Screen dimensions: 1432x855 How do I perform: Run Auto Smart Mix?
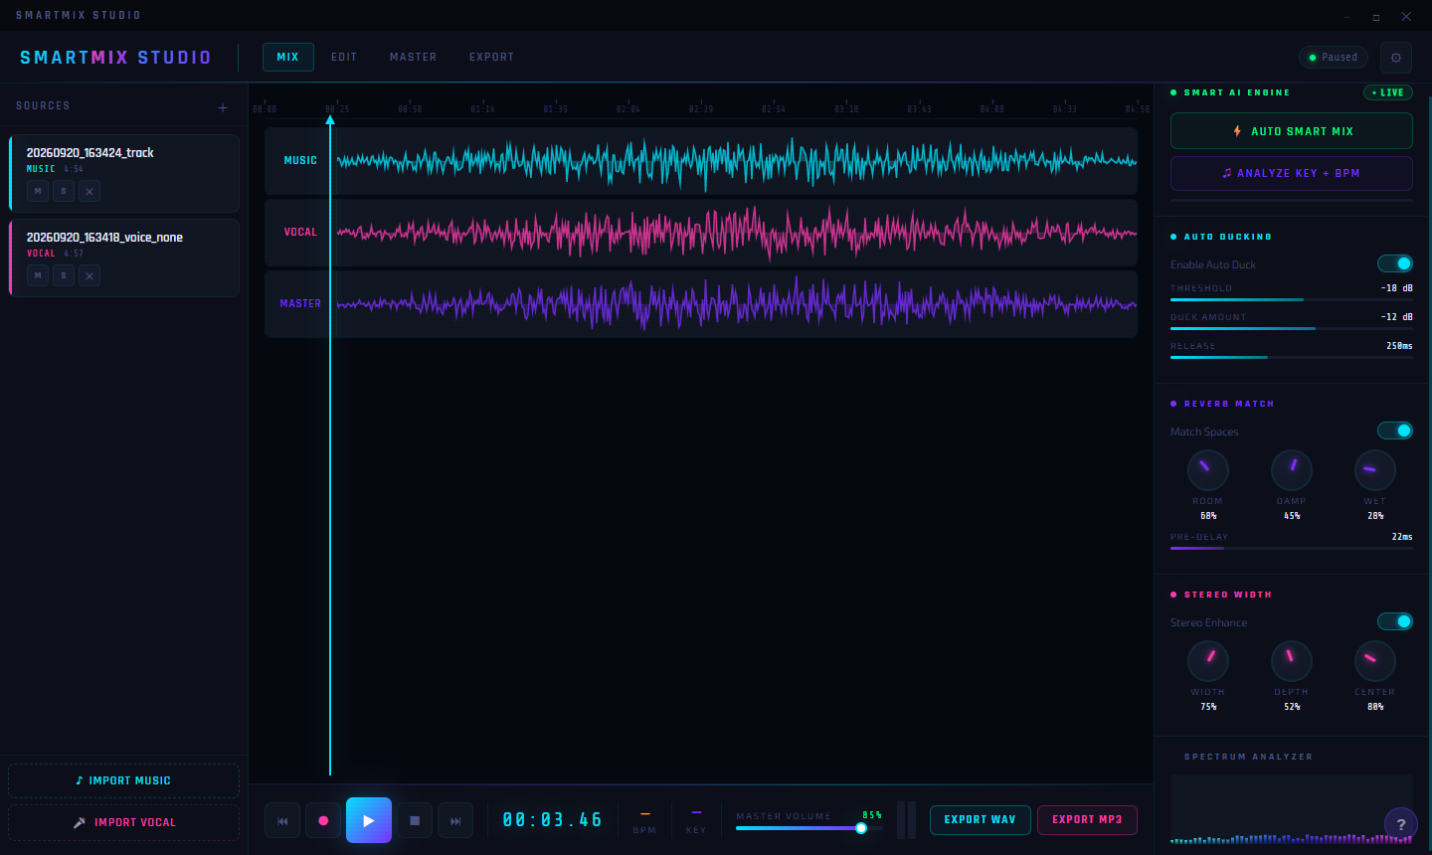(1292, 131)
